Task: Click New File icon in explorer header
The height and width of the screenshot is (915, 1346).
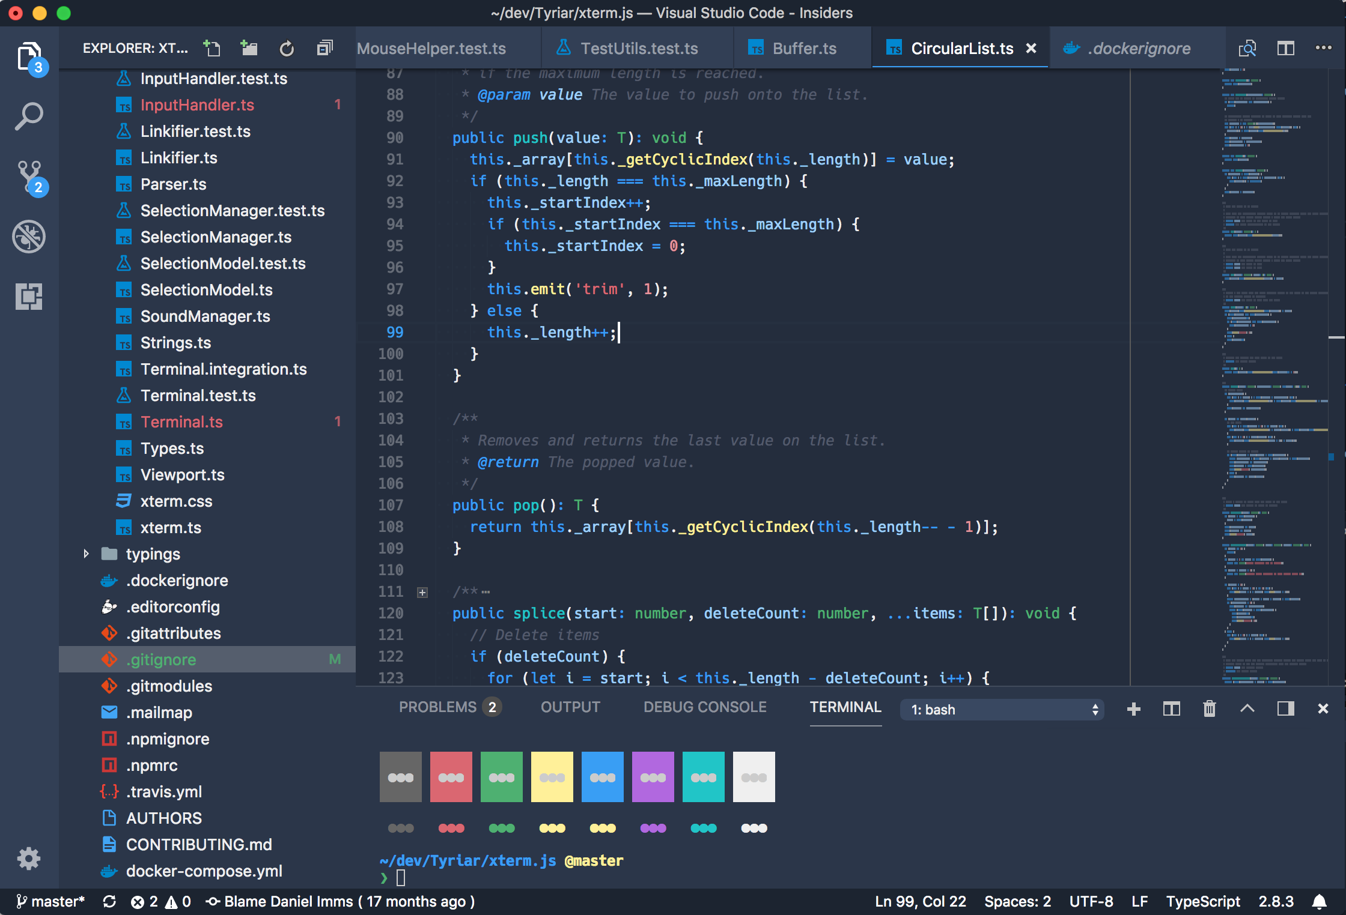Action: (x=212, y=48)
